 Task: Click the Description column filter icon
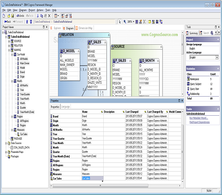[124, 112]
